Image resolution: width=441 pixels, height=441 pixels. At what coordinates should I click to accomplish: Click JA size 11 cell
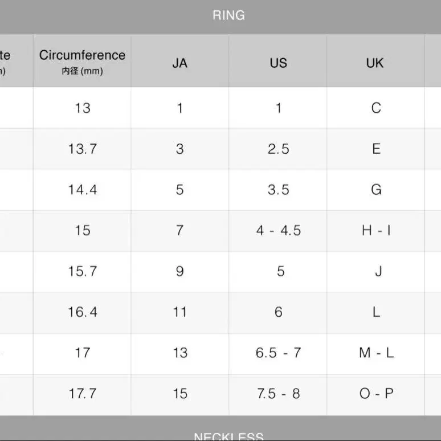point(179,312)
